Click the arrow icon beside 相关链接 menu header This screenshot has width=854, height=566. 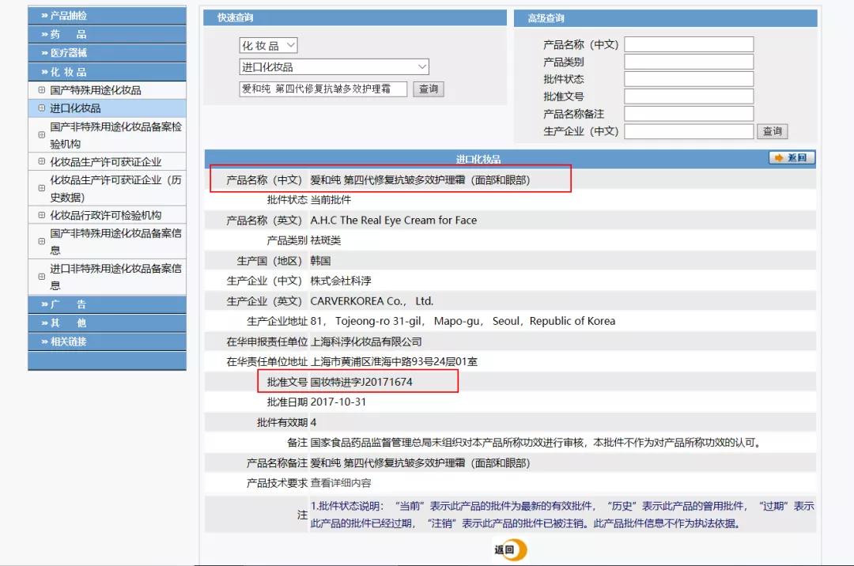click(43, 340)
